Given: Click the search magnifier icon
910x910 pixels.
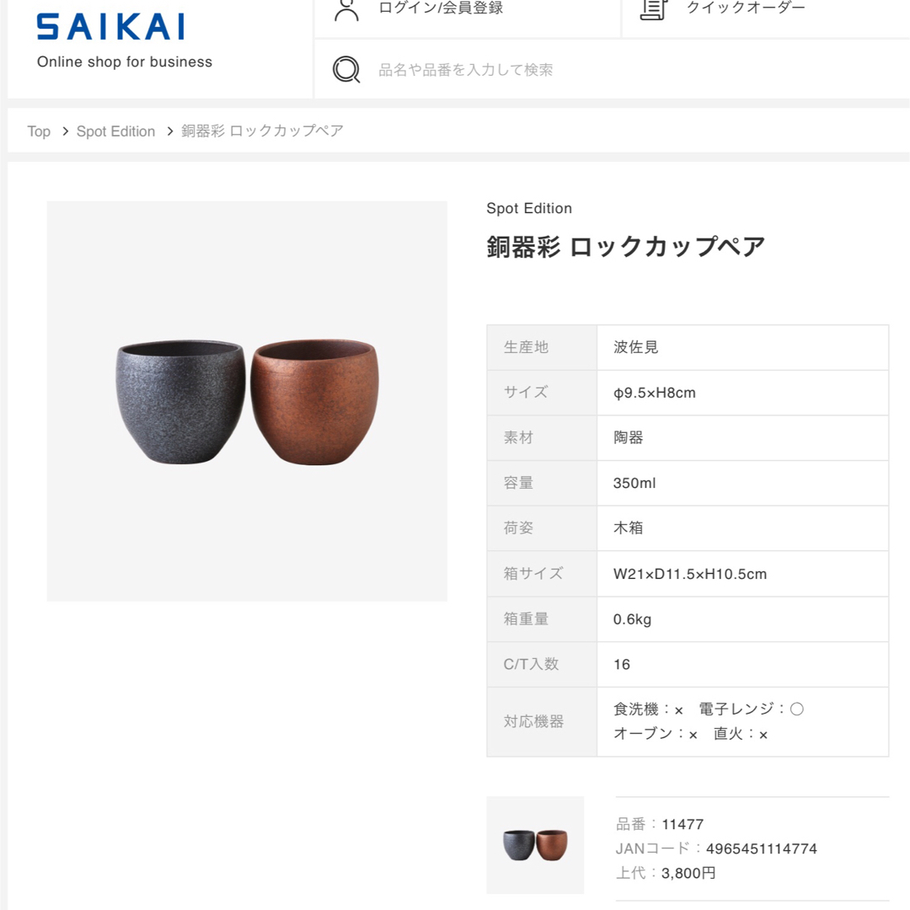Looking at the screenshot, I should [346, 70].
